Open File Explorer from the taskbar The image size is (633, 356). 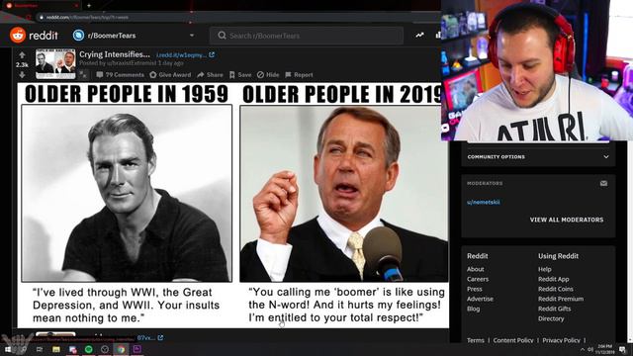click(56, 349)
